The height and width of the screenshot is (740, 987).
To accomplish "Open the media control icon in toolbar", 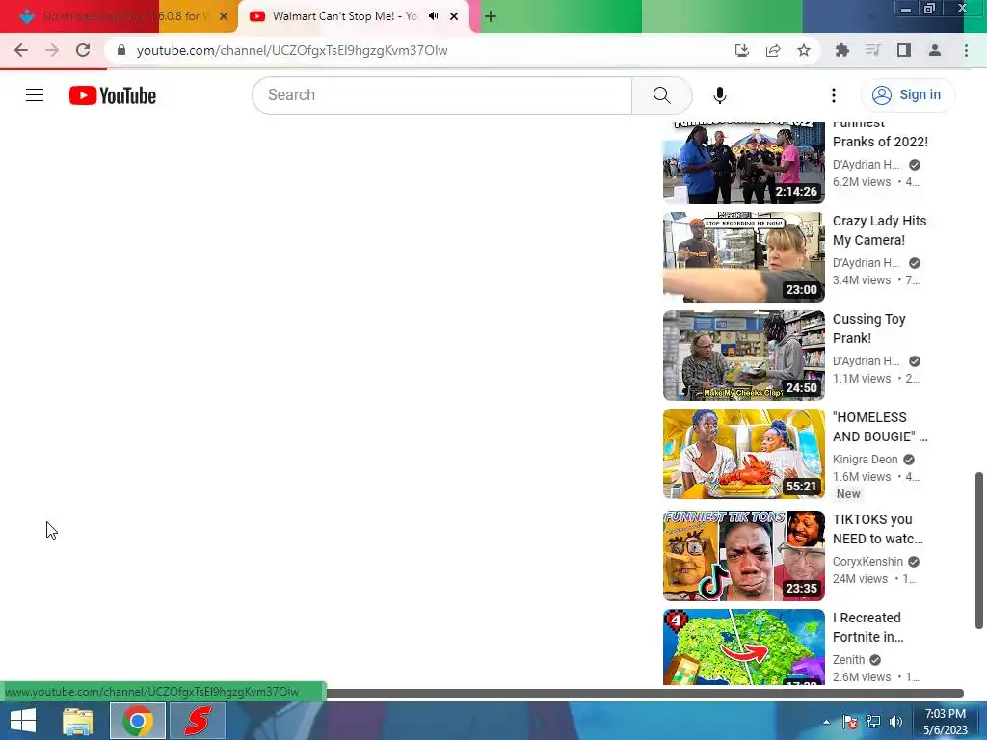I will point(873,50).
